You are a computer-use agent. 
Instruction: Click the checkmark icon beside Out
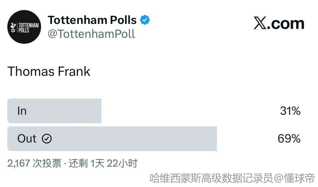tap(47, 139)
